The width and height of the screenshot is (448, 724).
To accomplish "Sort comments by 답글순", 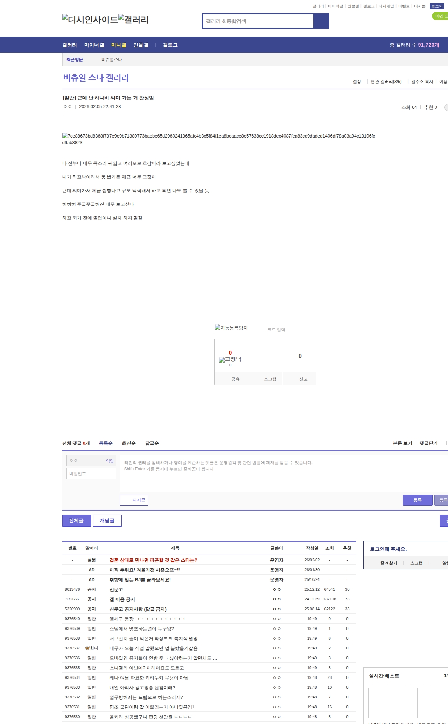I will point(152,443).
